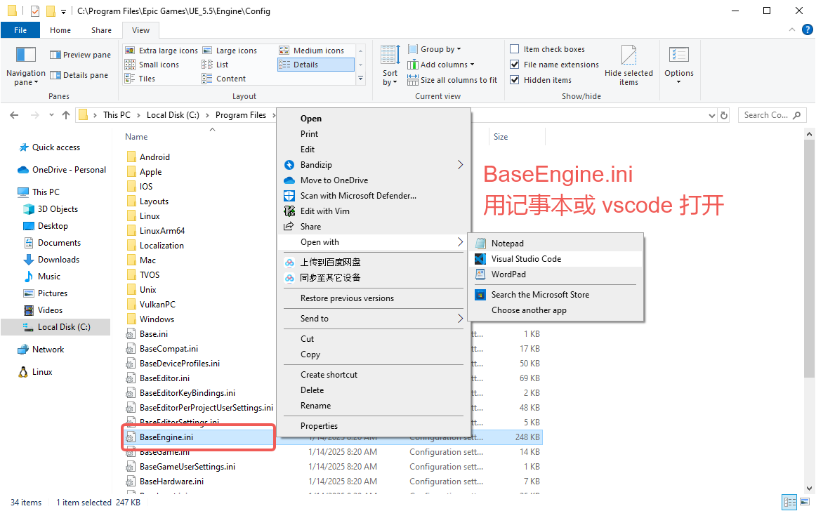Switch to details view status icon

(x=789, y=502)
